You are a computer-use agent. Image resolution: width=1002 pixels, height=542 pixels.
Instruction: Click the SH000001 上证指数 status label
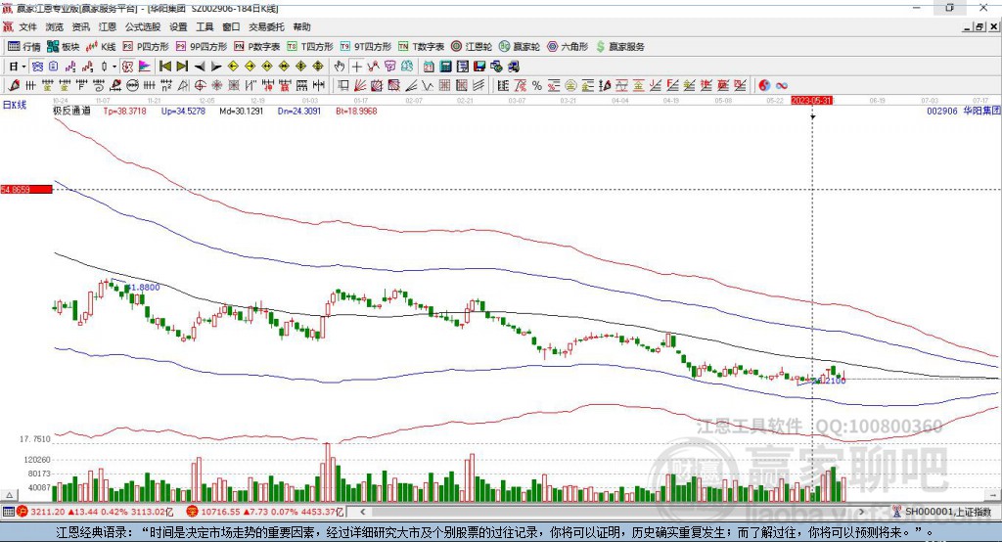(x=946, y=511)
